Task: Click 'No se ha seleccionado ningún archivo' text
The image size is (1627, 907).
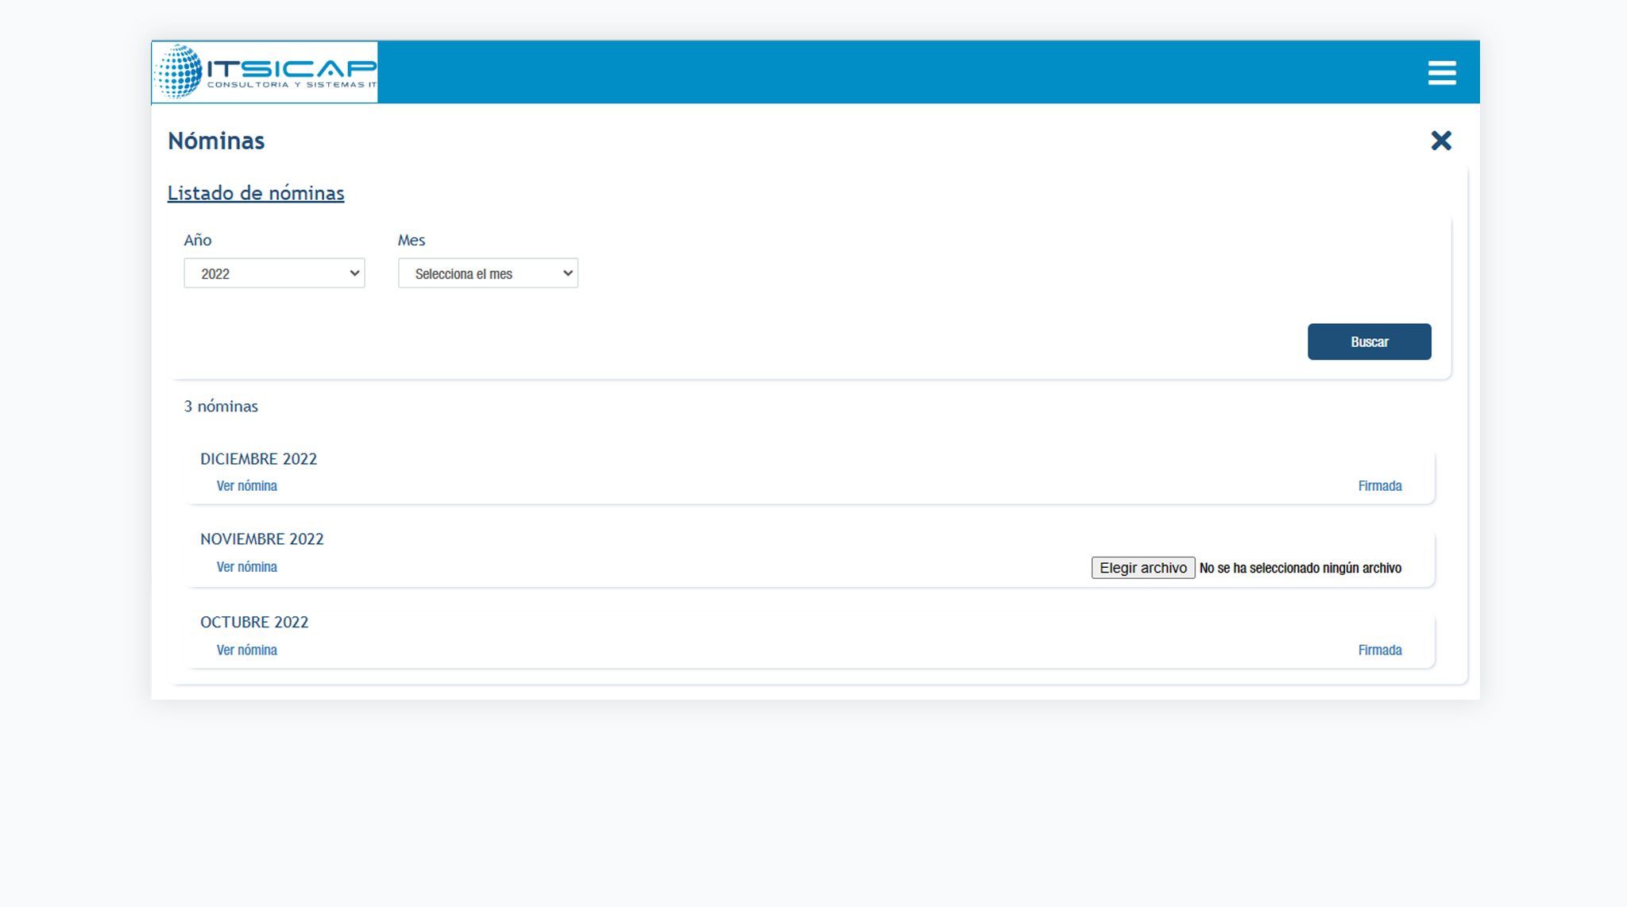Action: tap(1300, 568)
